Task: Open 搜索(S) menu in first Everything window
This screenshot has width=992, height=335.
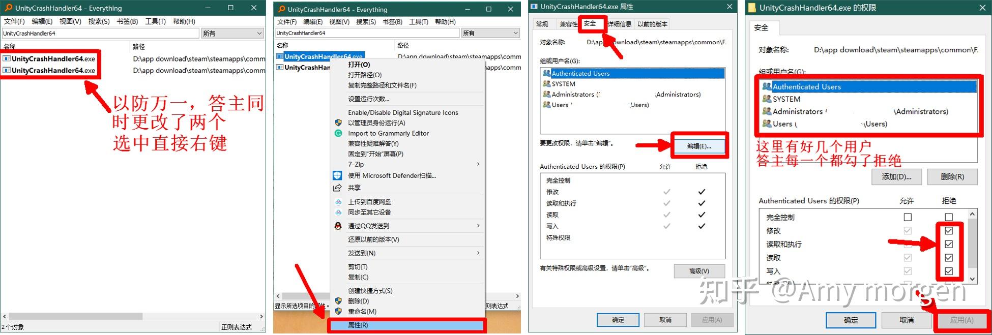Action: click(x=99, y=21)
